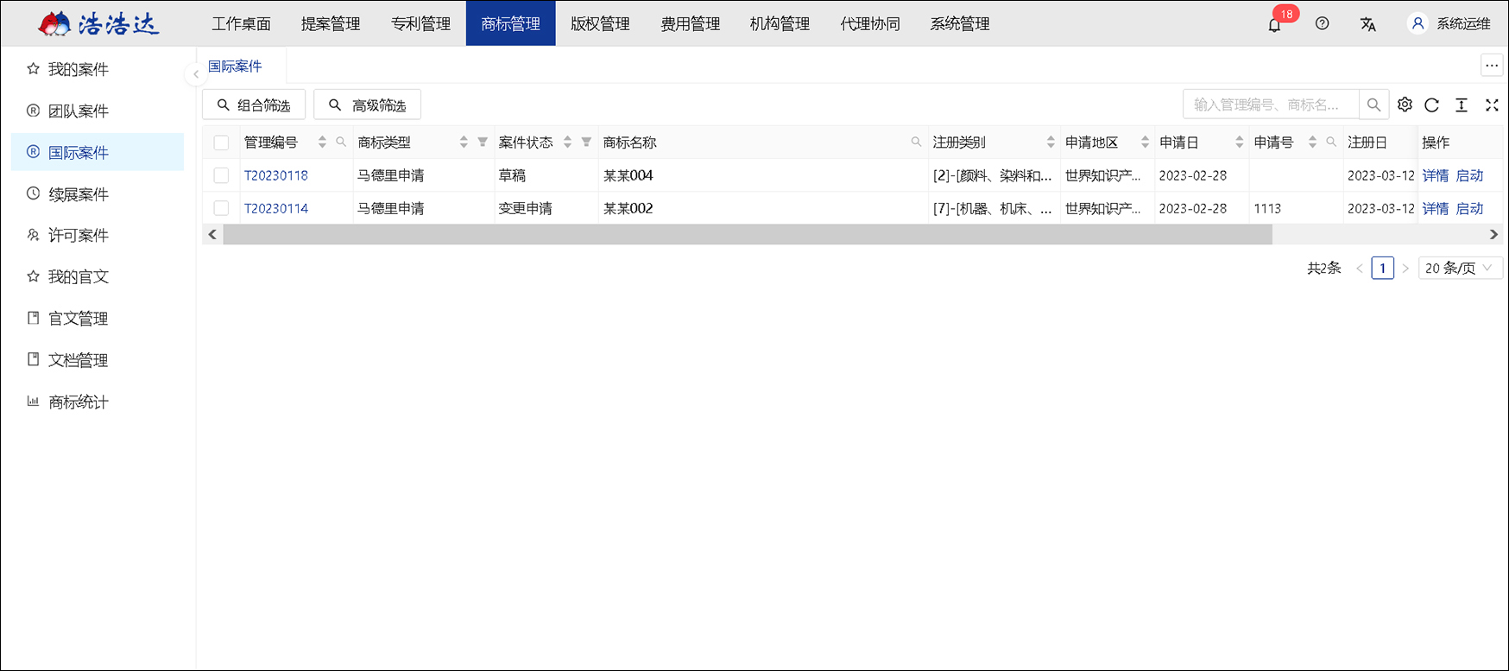This screenshot has height=671, width=1509.
Task: Click the notification bell icon
Action: (1274, 24)
